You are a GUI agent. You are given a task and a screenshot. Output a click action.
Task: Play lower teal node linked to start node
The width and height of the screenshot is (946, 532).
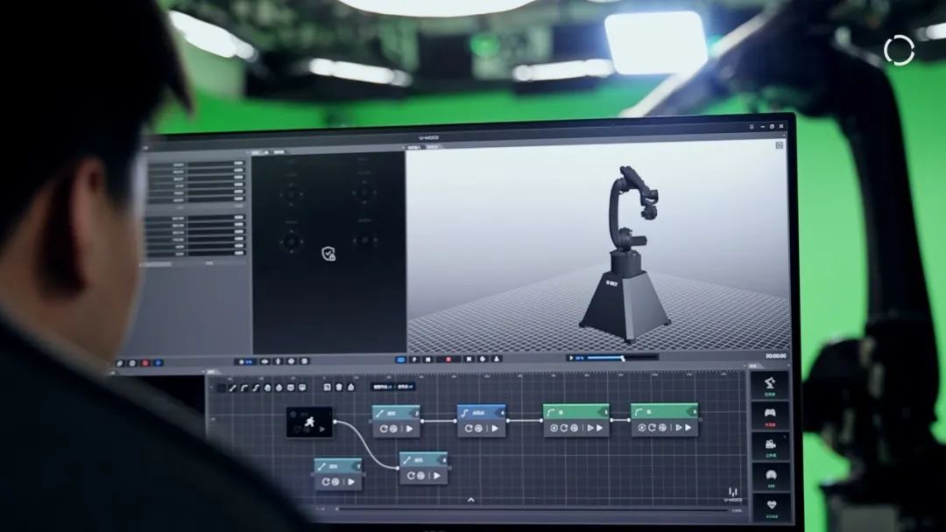point(437,475)
